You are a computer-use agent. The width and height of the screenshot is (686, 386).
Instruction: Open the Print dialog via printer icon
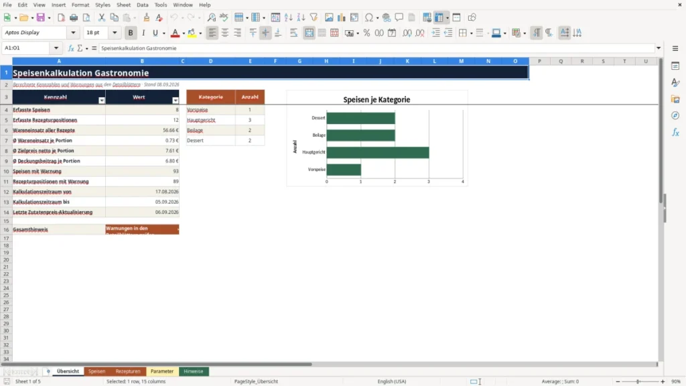(74, 17)
